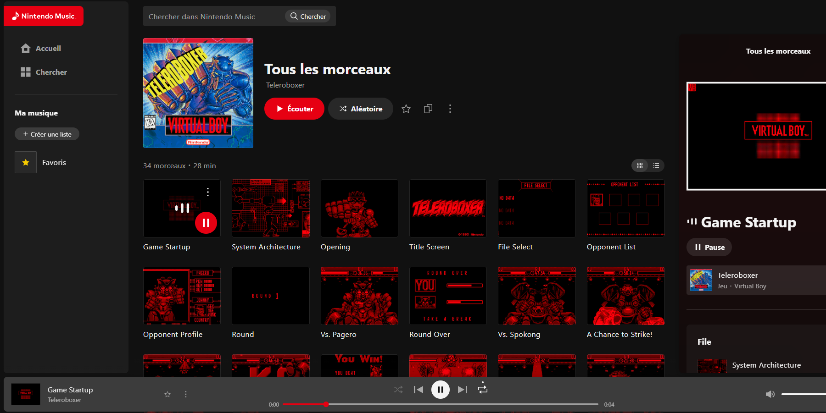The height and width of the screenshot is (413, 826).
Task: Click the Favoris star icon
Action: pos(26,162)
